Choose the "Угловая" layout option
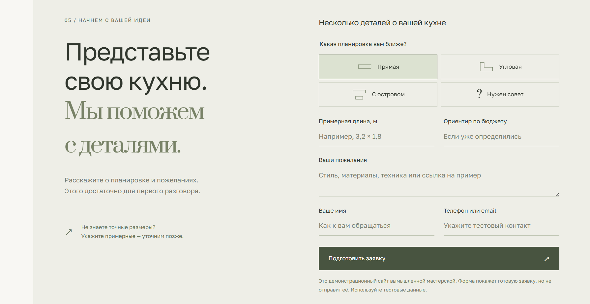 (x=500, y=67)
